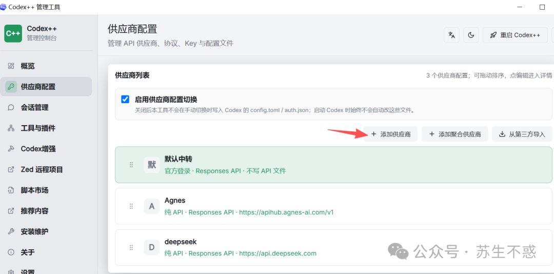The height and width of the screenshot is (274, 554).
Task: Click the 3 个供应商配置 hint text
Action: tap(489, 75)
